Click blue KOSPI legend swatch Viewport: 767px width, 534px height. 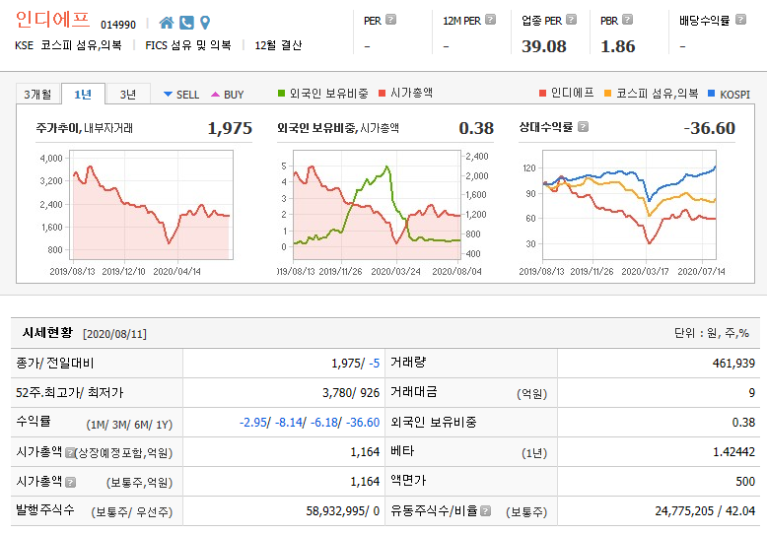[712, 93]
